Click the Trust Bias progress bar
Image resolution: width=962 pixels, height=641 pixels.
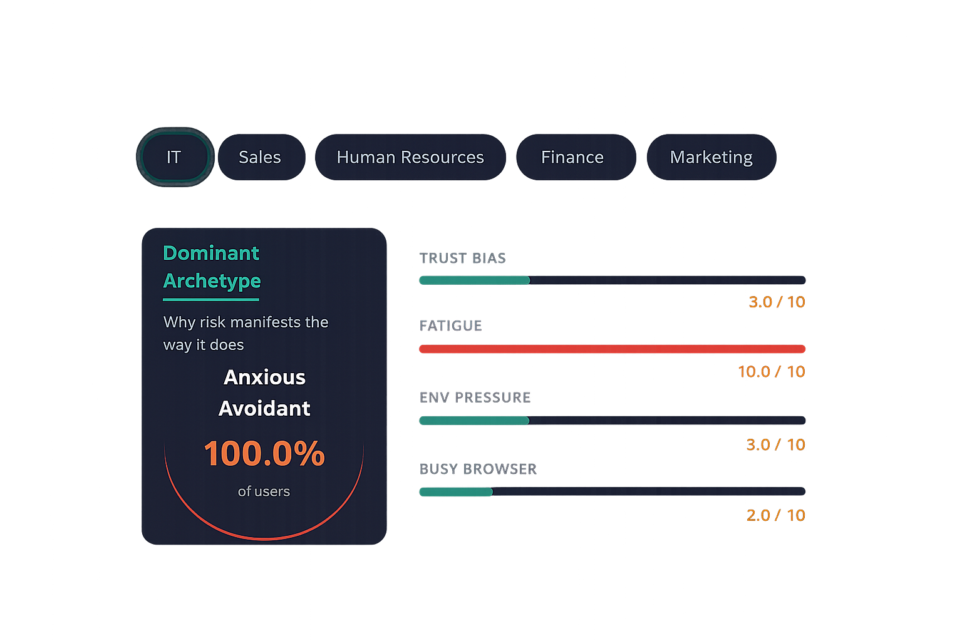click(612, 280)
